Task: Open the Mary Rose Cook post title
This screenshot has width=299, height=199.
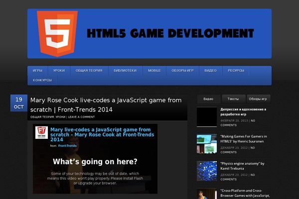Action: 106,105
